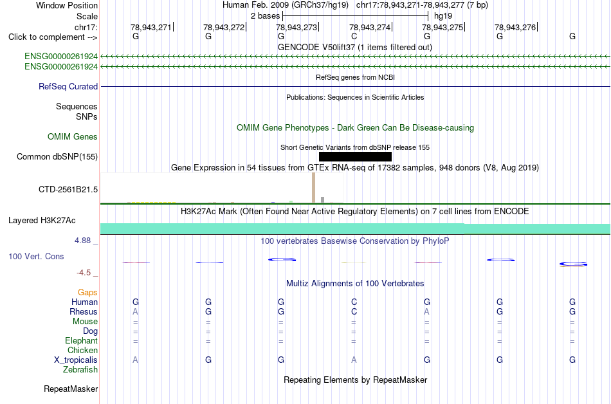Screen dimensions: 611x404
Task: Click the 'Click to complement -->' label
Action: click(x=53, y=37)
